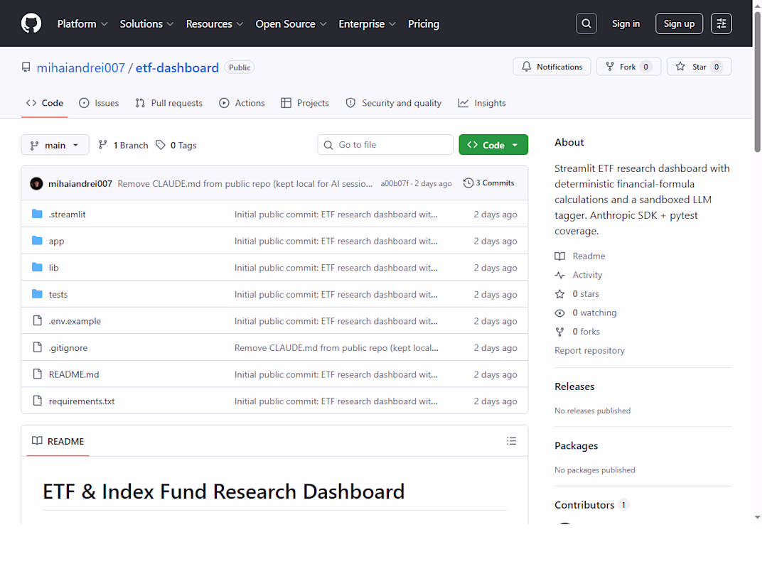Open the .env.example file name
The height and width of the screenshot is (586, 782).
click(75, 321)
